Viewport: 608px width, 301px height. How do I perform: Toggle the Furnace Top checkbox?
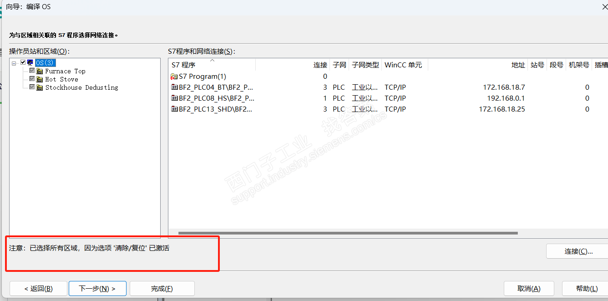32,71
